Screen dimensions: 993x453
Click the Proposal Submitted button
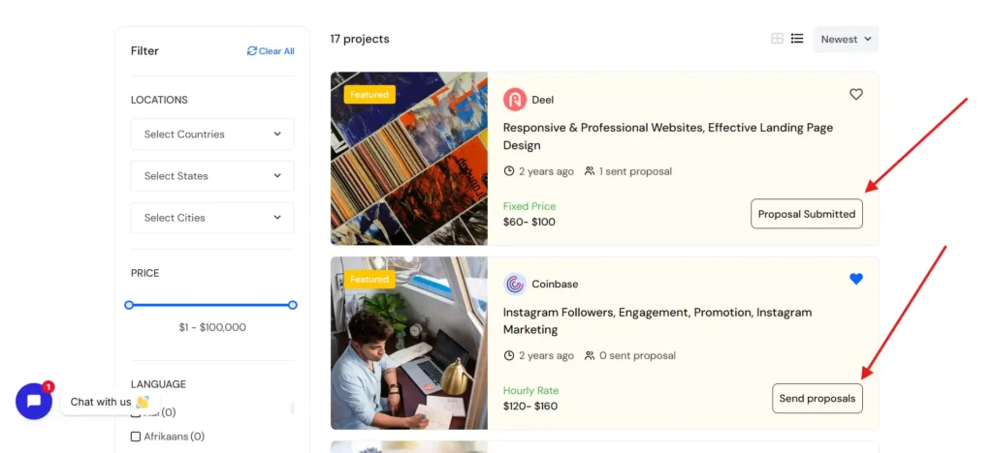click(806, 214)
